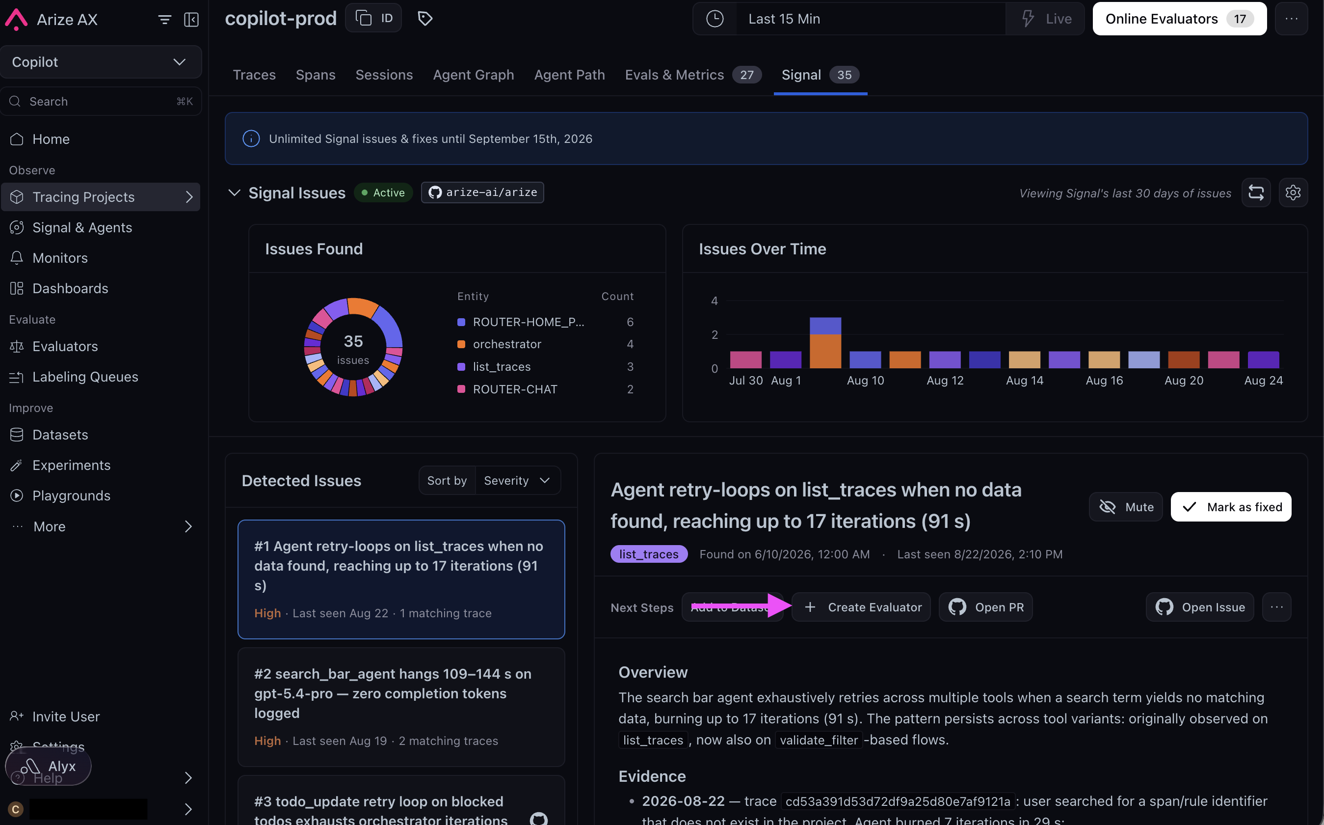This screenshot has height=825, width=1324.
Task: Expand the Tracing Projects submenu arrow
Action: [x=189, y=197]
